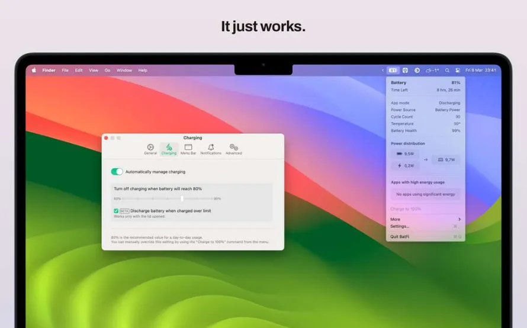Click the lightning bolt icon beside 0,2W

(x=400, y=166)
